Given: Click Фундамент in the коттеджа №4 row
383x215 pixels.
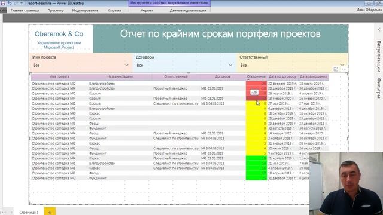Looking at the screenshot, I should point(98,153).
